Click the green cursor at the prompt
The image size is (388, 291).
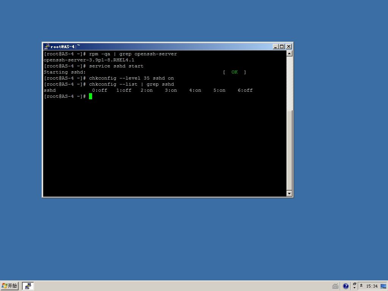tap(91, 96)
